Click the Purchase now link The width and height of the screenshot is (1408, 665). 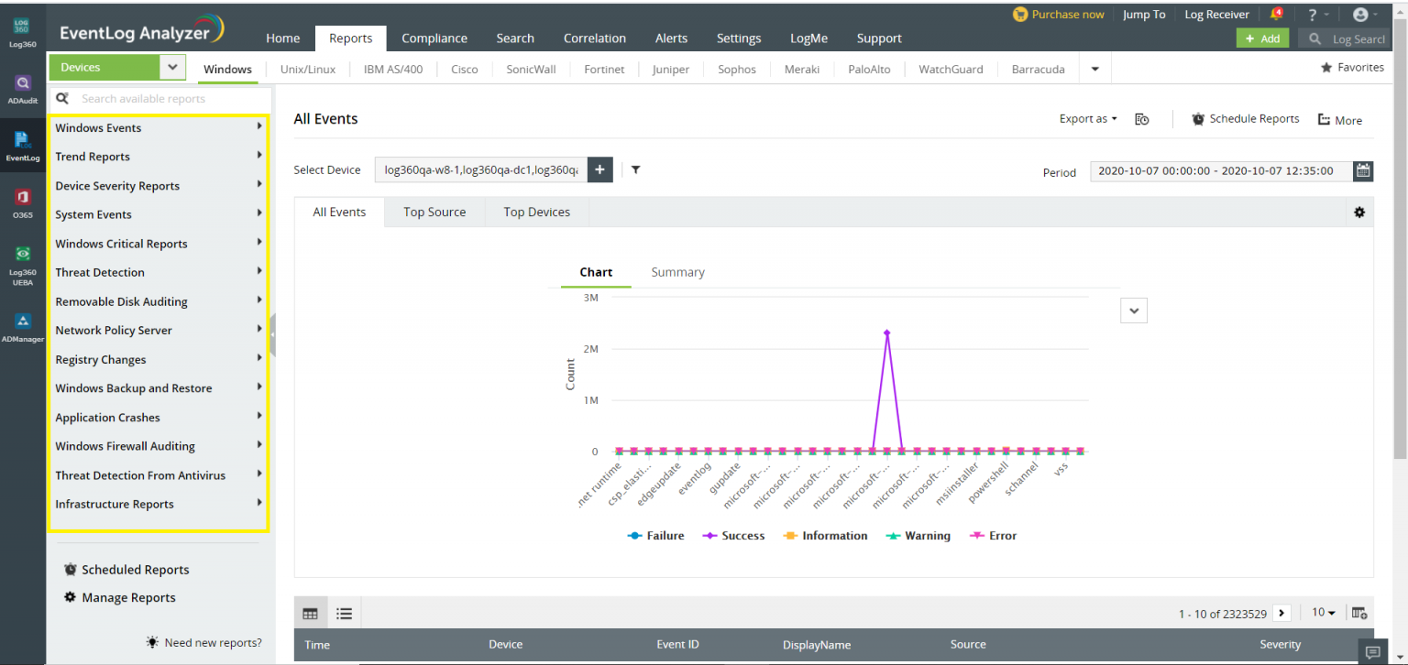click(x=1058, y=15)
